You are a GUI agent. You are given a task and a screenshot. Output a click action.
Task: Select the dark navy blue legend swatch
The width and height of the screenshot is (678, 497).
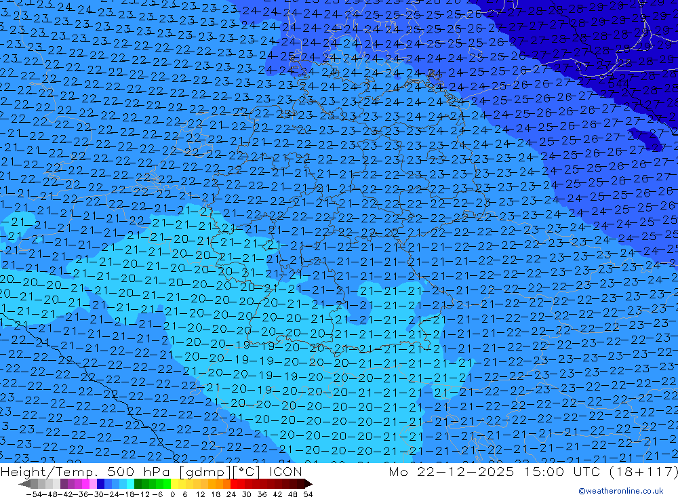click(x=101, y=484)
